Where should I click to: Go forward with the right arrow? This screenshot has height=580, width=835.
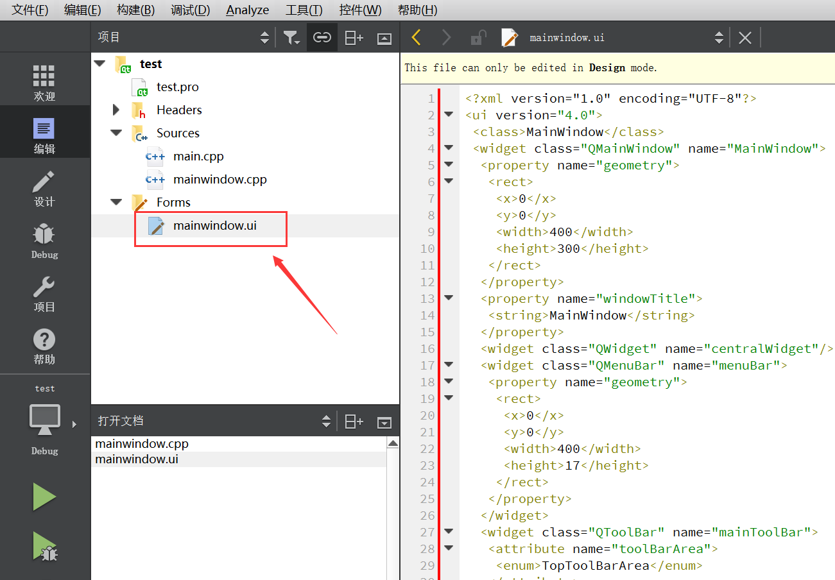click(446, 38)
